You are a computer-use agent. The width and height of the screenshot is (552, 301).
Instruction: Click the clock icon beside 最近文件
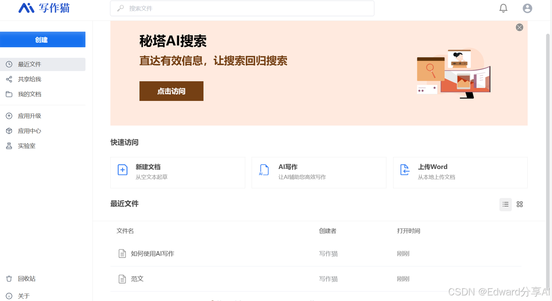click(9, 64)
